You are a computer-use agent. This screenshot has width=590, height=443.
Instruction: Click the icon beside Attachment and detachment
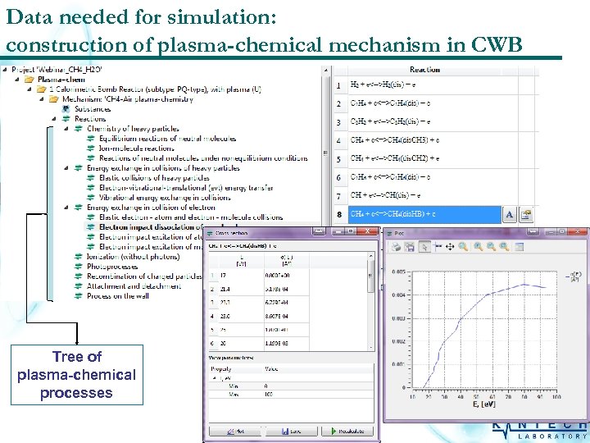click(79, 286)
